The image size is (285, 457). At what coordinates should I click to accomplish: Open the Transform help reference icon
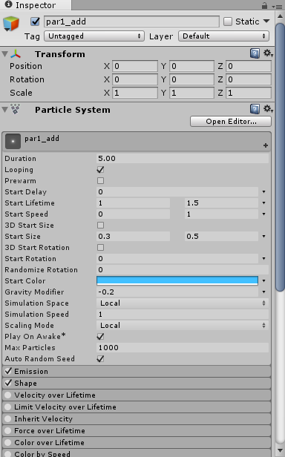pos(255,53)
